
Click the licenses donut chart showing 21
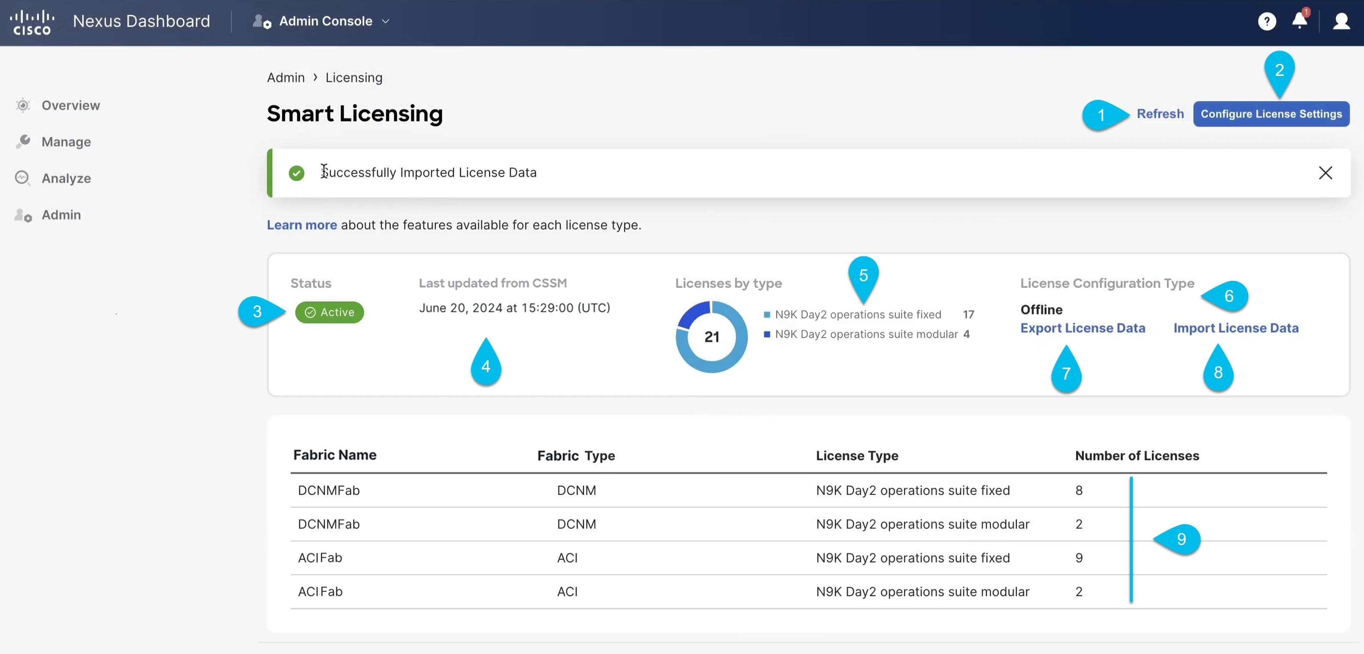click(x=712, y=337)
